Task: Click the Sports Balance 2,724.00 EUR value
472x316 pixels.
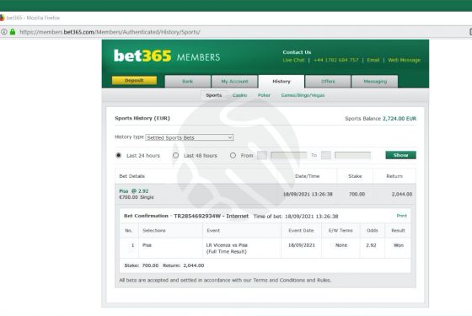Action: tap(400, 119)
